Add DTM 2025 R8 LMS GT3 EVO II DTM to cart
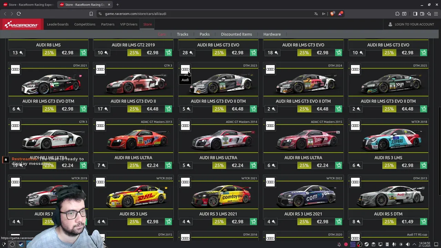441x248 pixels. (x=424, y=109)
